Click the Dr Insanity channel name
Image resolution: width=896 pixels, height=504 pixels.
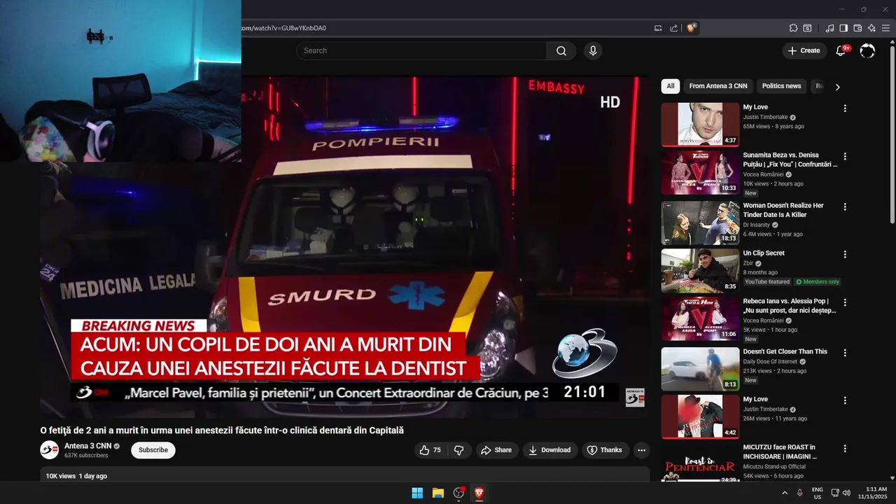tap(756, 225)
